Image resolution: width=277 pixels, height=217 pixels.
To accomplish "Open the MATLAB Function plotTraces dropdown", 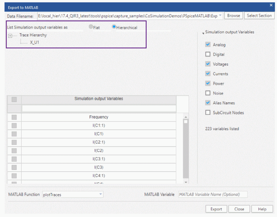I will 101,194.
